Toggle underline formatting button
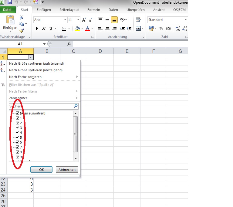This screenshot has height=207, width=233. 51,29
